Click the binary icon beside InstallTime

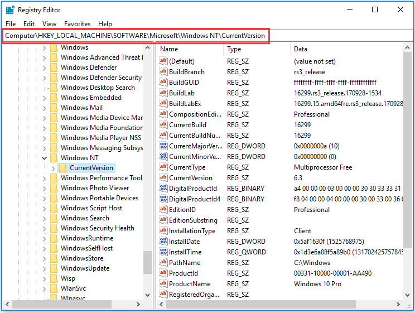(163, 252)
